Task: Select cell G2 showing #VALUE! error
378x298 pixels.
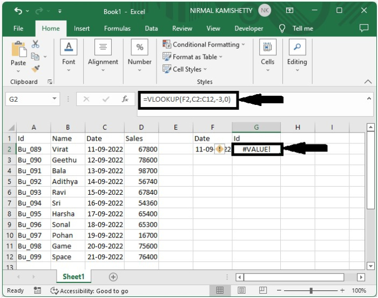Action: 256,149
